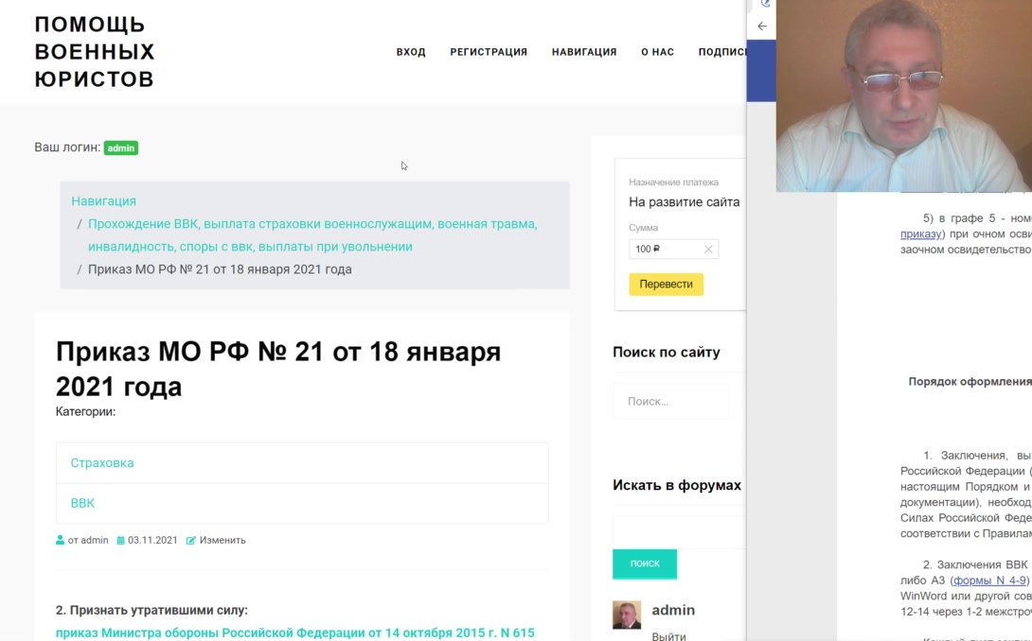Open the ВХОД menu item
The height and width of the screenshot is (641, 1032).
[x=411, y=52]
